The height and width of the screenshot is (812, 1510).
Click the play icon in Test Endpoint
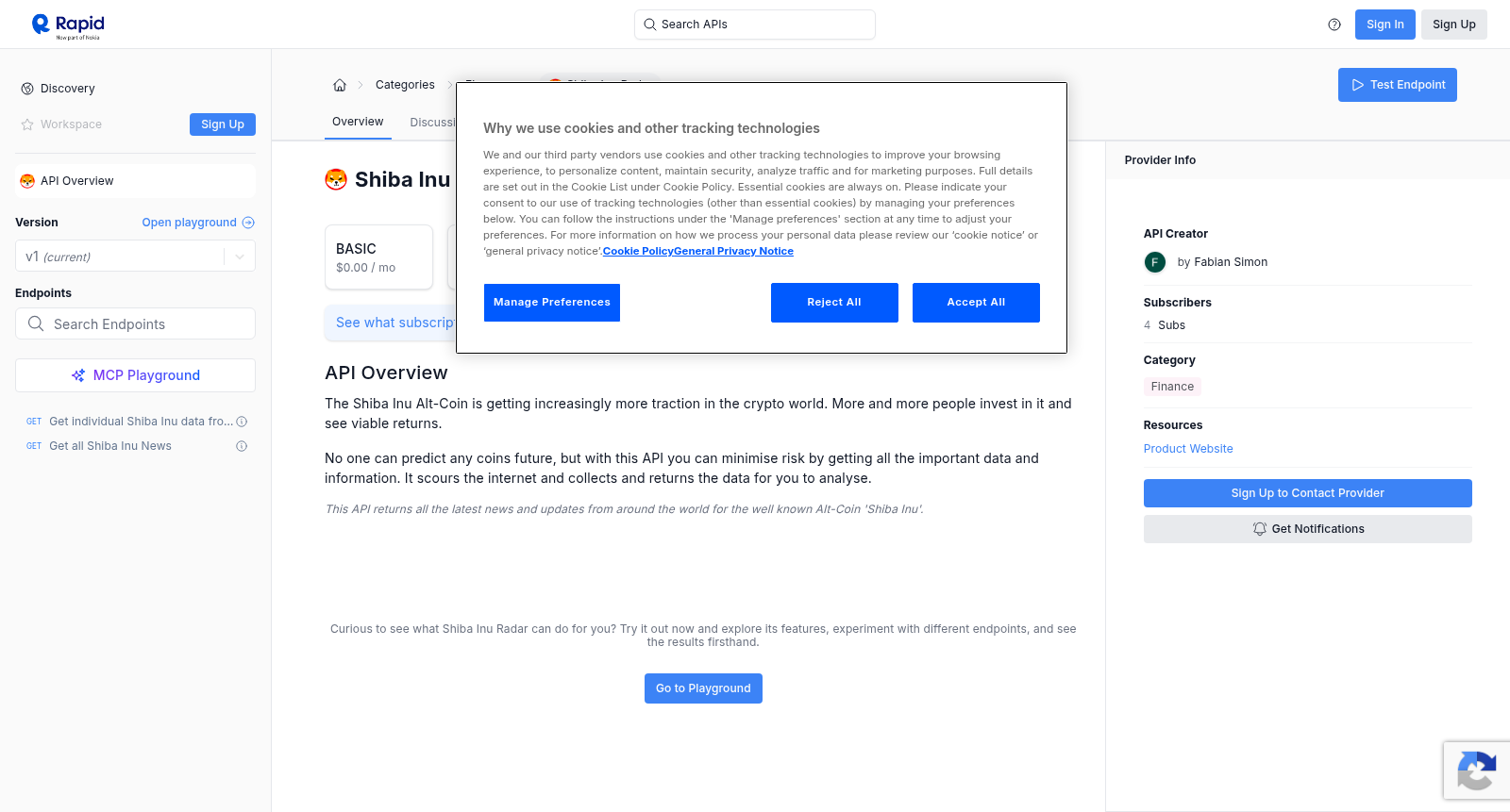(1358, 85)
